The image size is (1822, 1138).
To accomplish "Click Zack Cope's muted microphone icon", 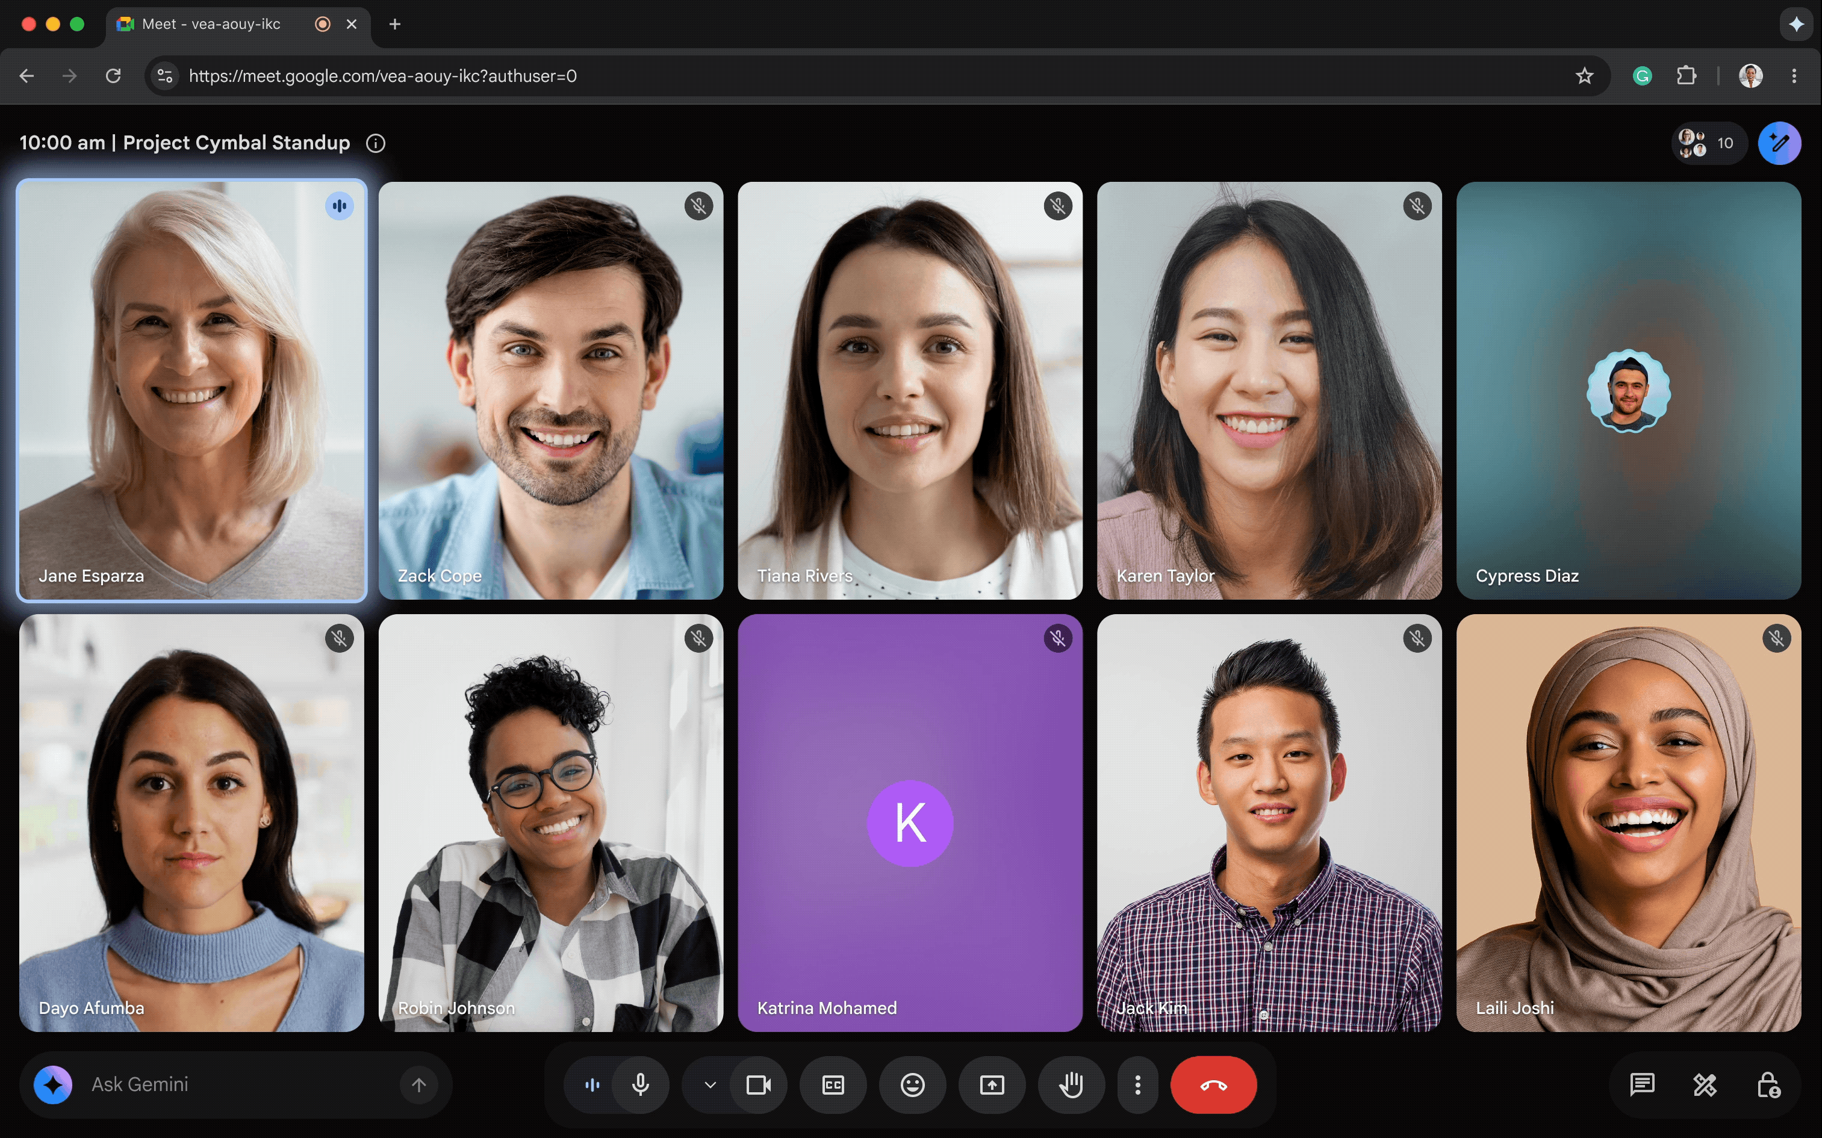I will pos(699,205).
